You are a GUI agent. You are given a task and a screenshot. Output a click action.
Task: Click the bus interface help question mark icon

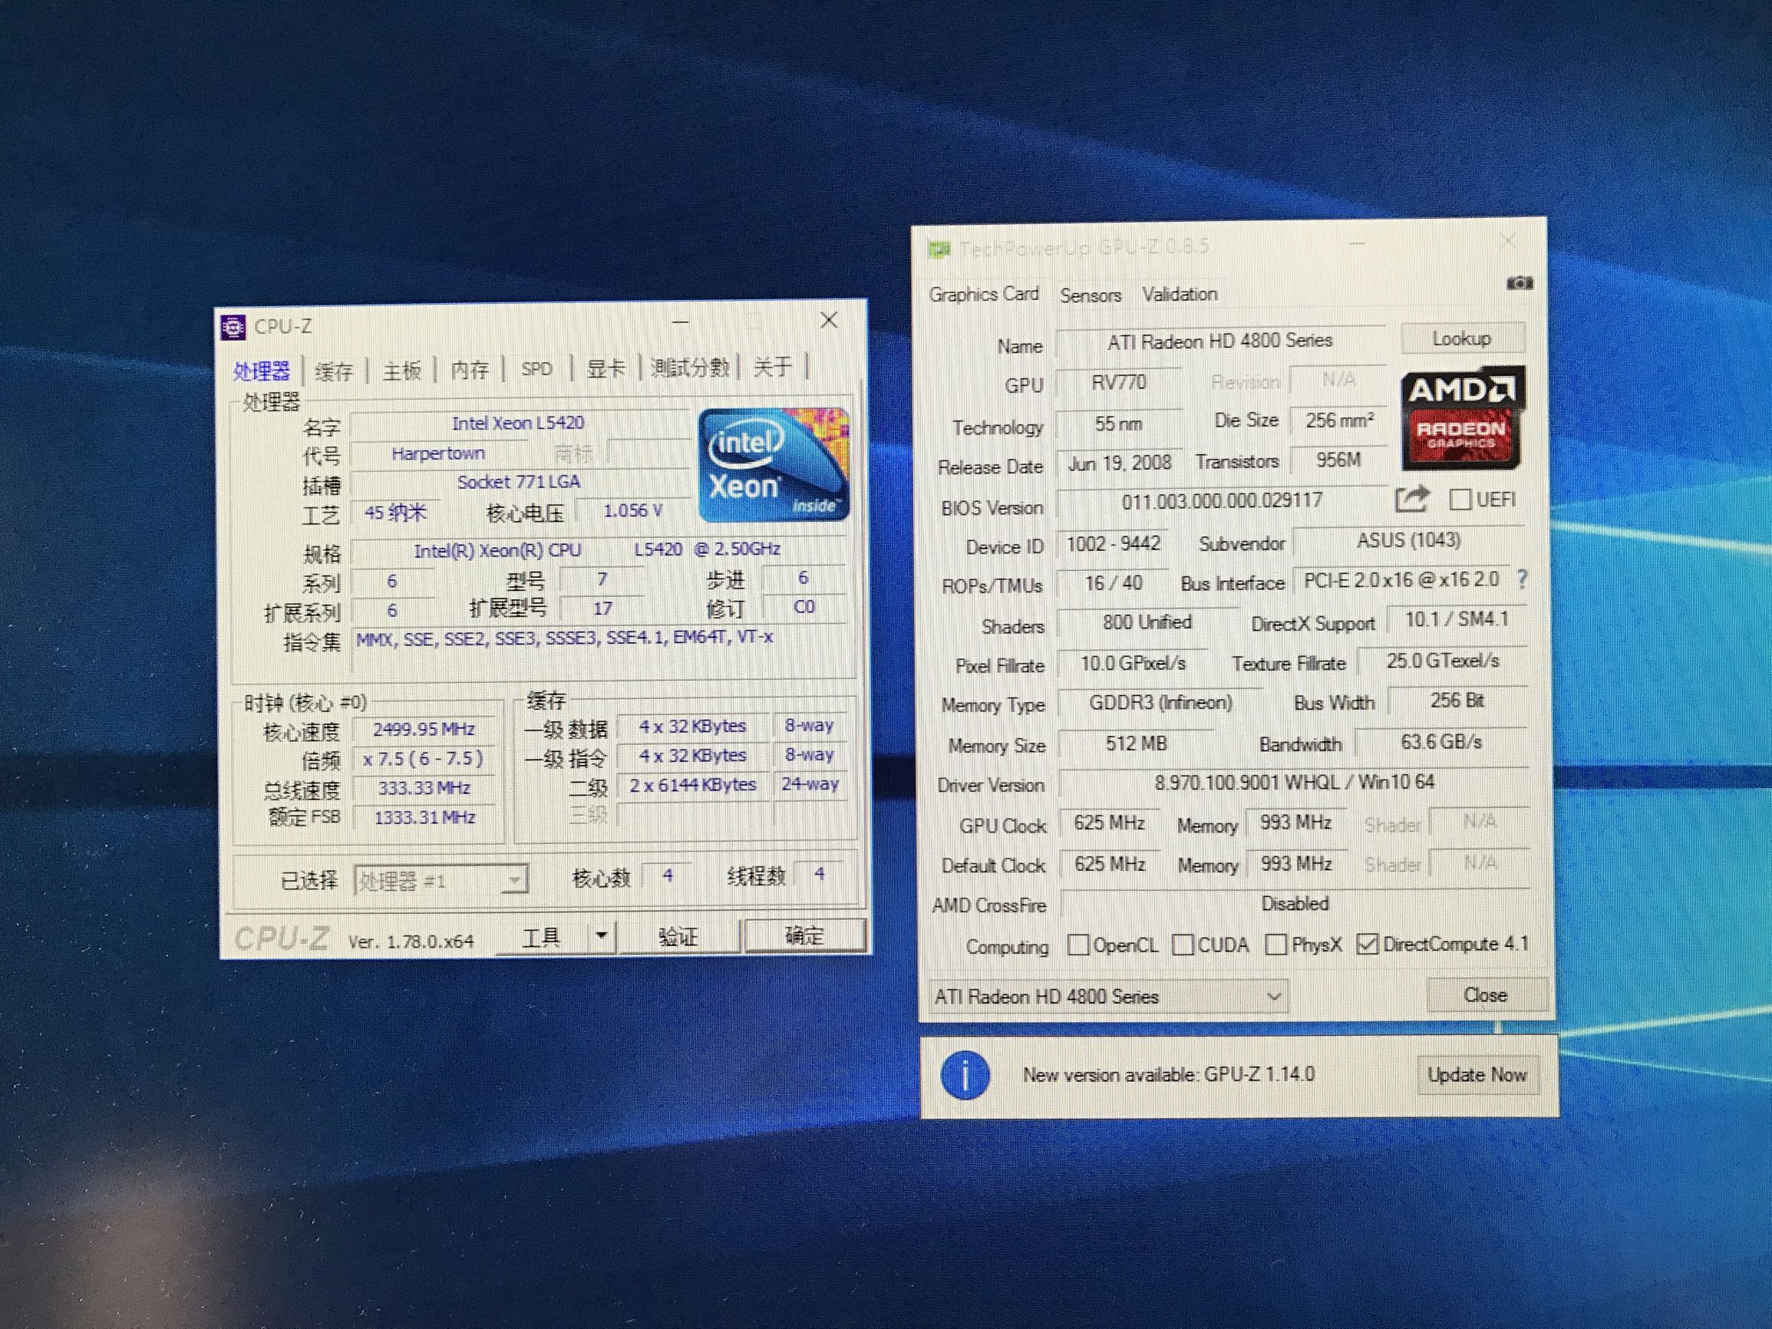pos(1523,580)
